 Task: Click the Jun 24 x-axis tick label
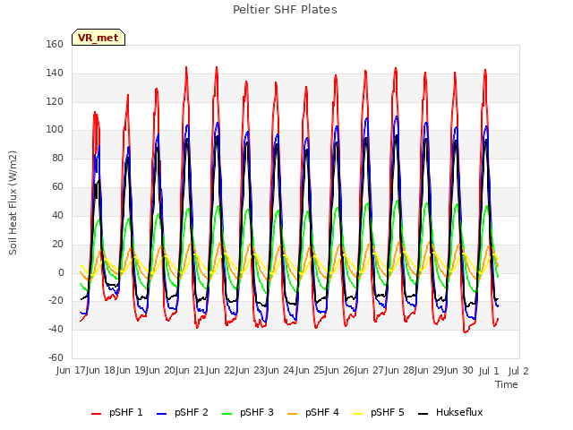280,371
